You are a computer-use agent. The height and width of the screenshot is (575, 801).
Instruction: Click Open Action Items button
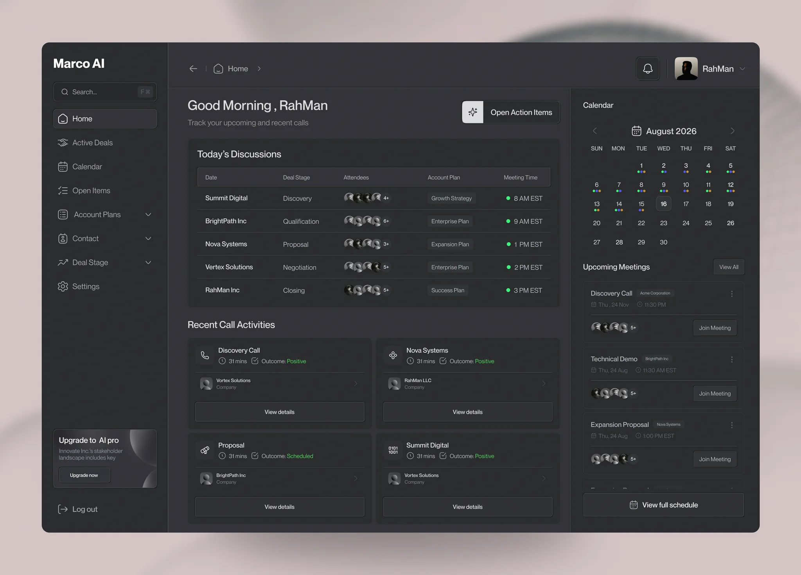click(511, 112)
